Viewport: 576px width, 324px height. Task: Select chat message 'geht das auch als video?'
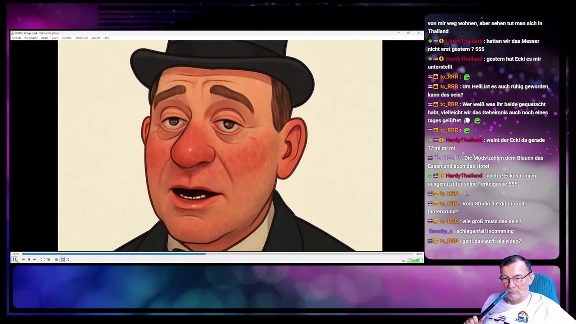coord(491,241)
